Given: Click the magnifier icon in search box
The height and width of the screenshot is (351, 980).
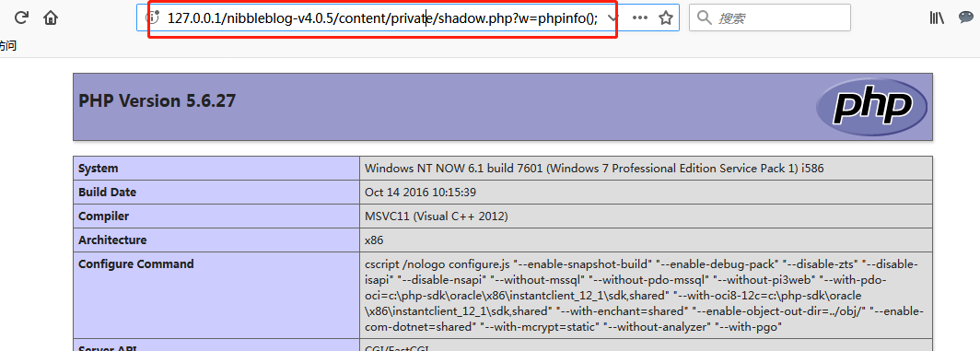Looking at the screenshot, I should (x=705, y=18).
